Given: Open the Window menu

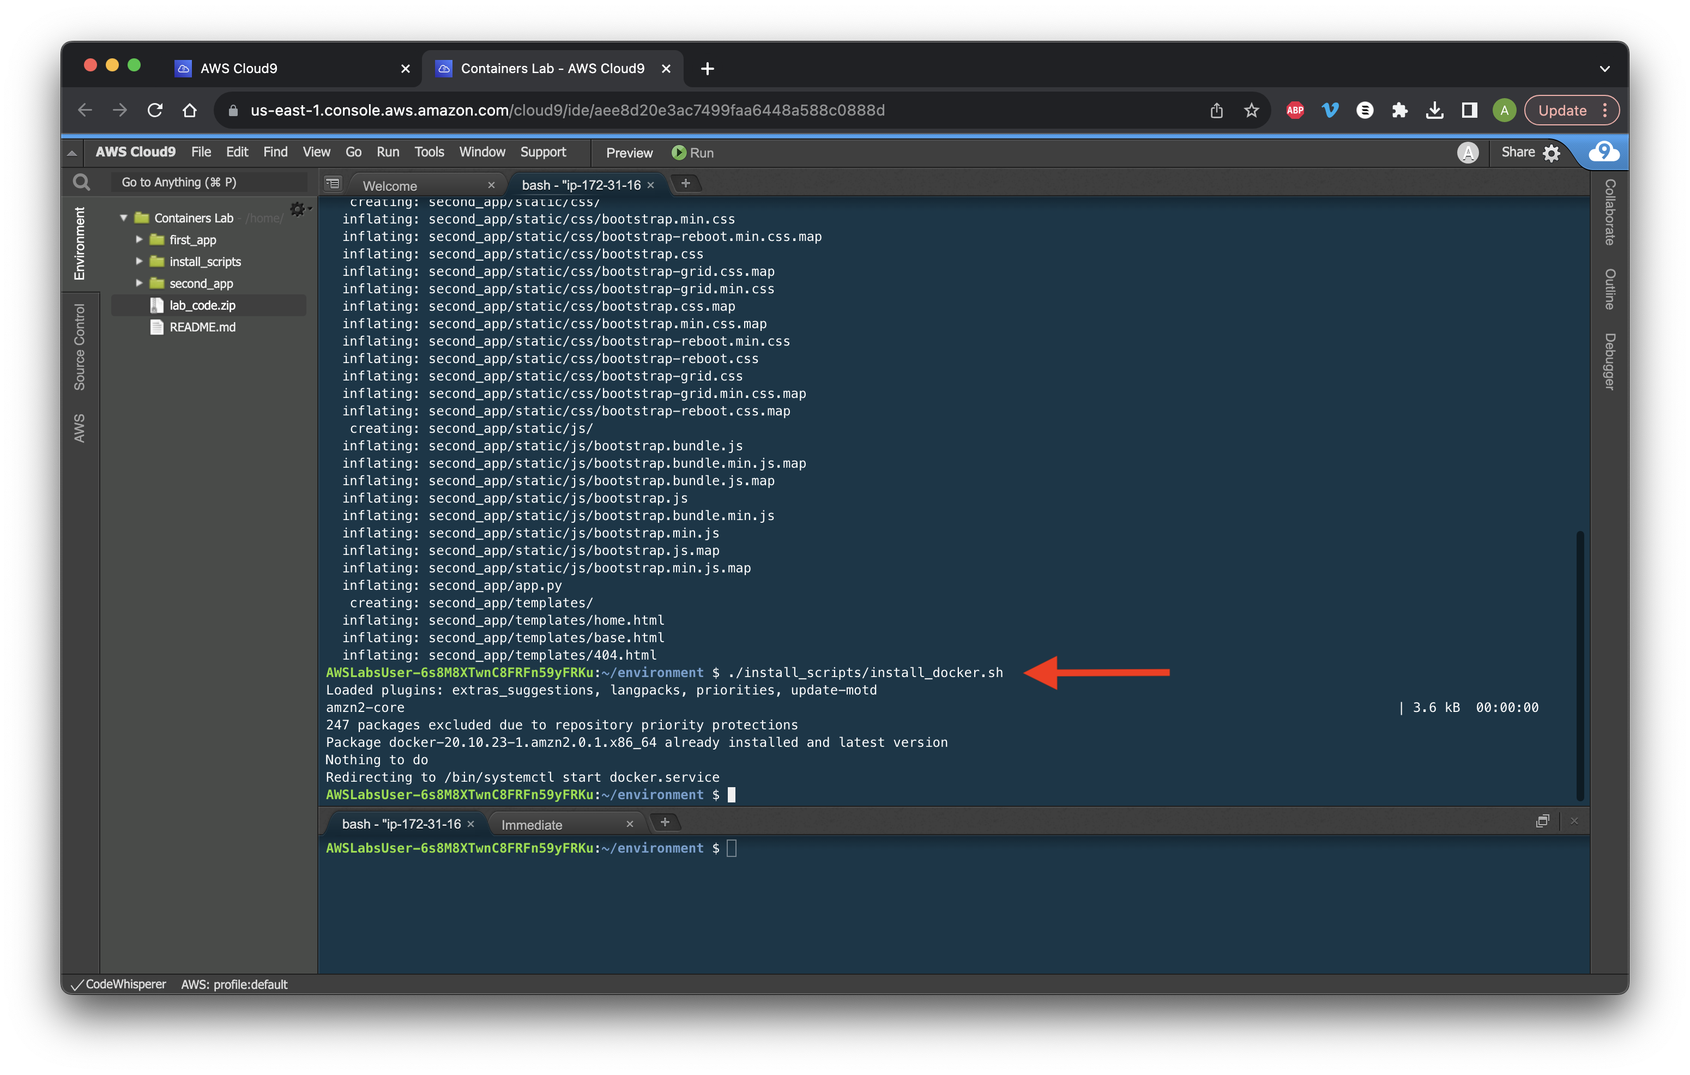Looking at the screenshot, I should pyautogui.click(x=481, y=152).
